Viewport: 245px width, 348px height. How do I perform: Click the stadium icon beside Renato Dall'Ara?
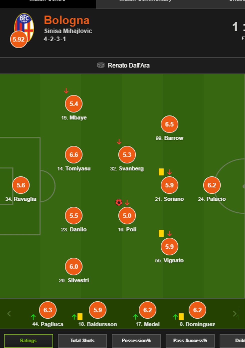click(x=101, y=65)
